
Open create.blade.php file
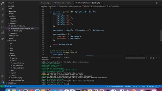point(18,63)
